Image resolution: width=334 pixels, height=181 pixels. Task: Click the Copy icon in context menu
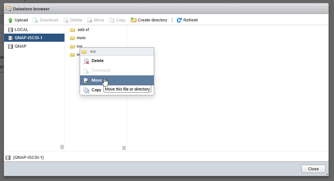[86, 90]
